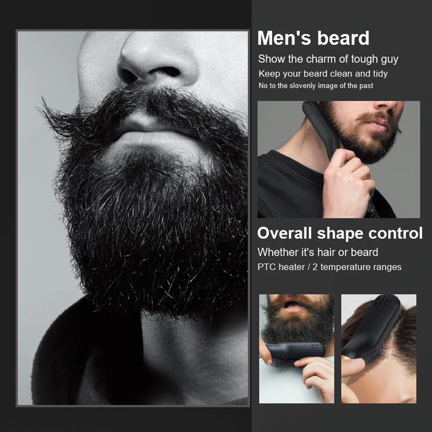432x432 pixels.
Task: Click the black brush held against neck
Action: 322,130
